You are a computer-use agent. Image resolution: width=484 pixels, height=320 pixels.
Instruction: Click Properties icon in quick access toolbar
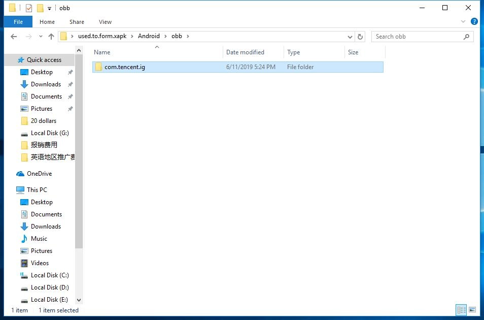tap(29, 8)
